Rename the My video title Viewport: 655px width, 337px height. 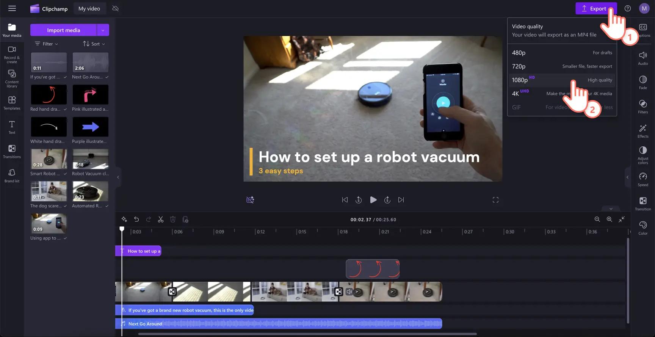[x=89, y=8]
